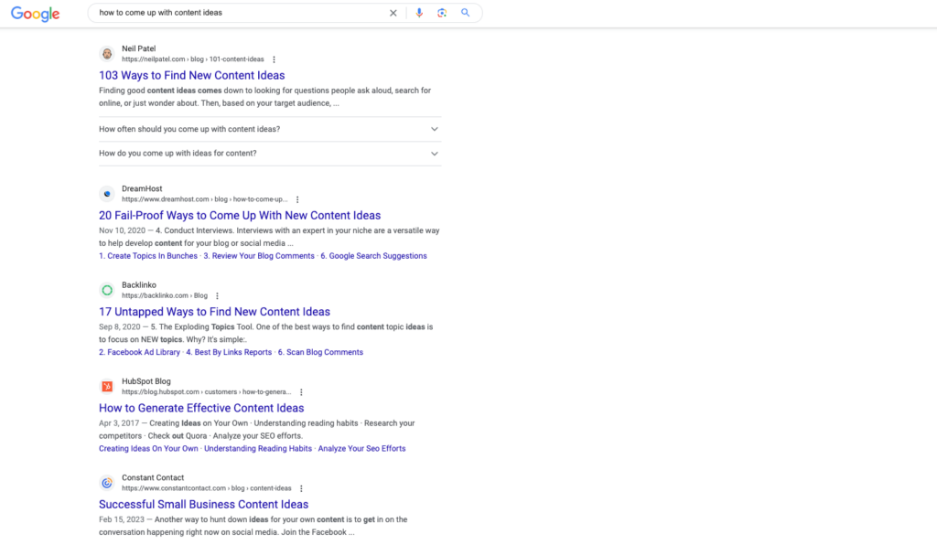This screenshot has height=545, width=937.
Task: Expand 'How often should you come up with content ideas?'
Action: pos(270,129)
